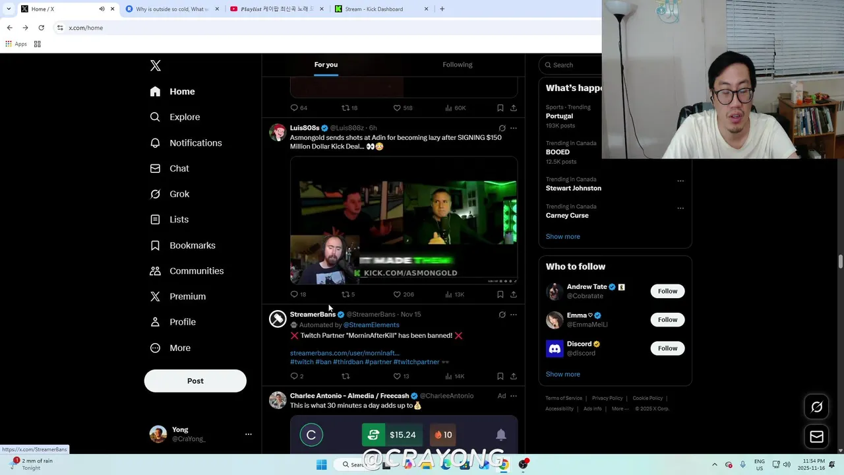Open the streamerbans.com/user link

[345, 353]
